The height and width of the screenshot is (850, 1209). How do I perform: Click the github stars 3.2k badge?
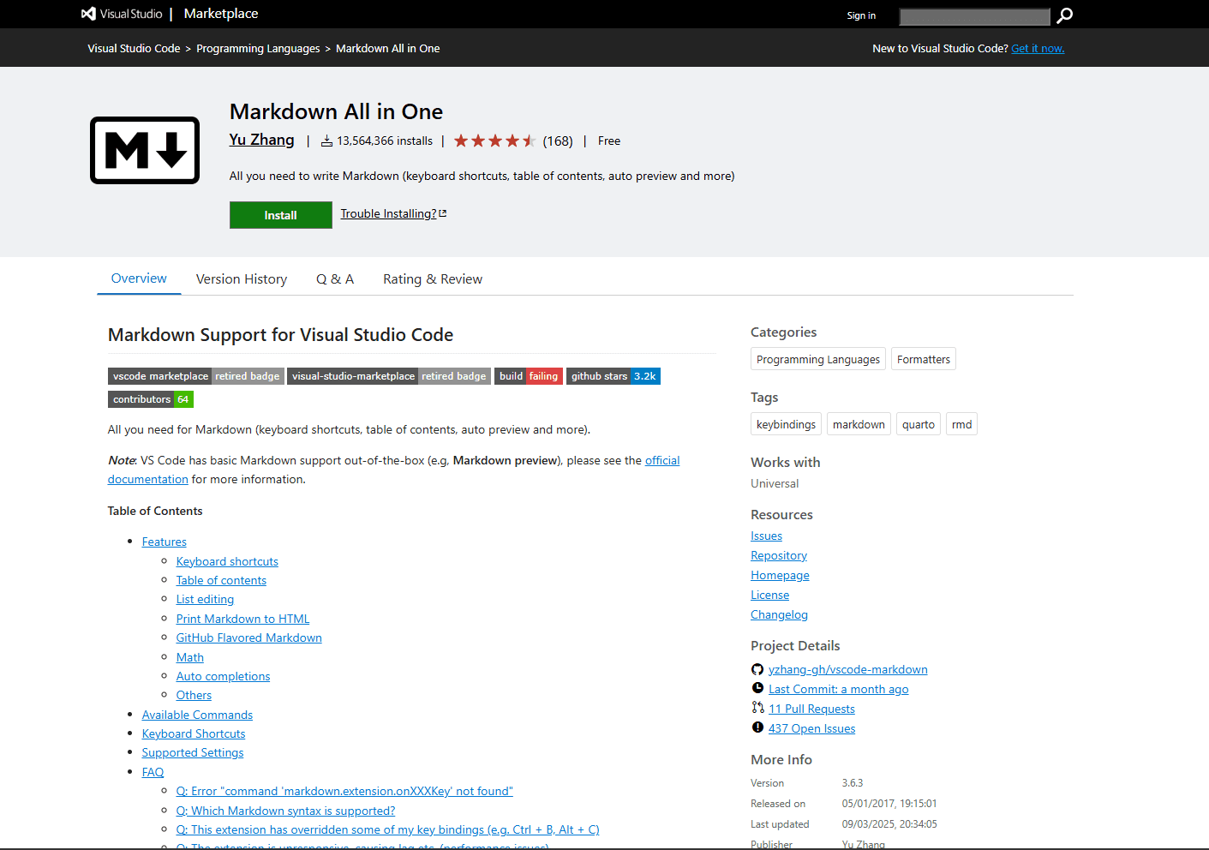pos(613,376)
